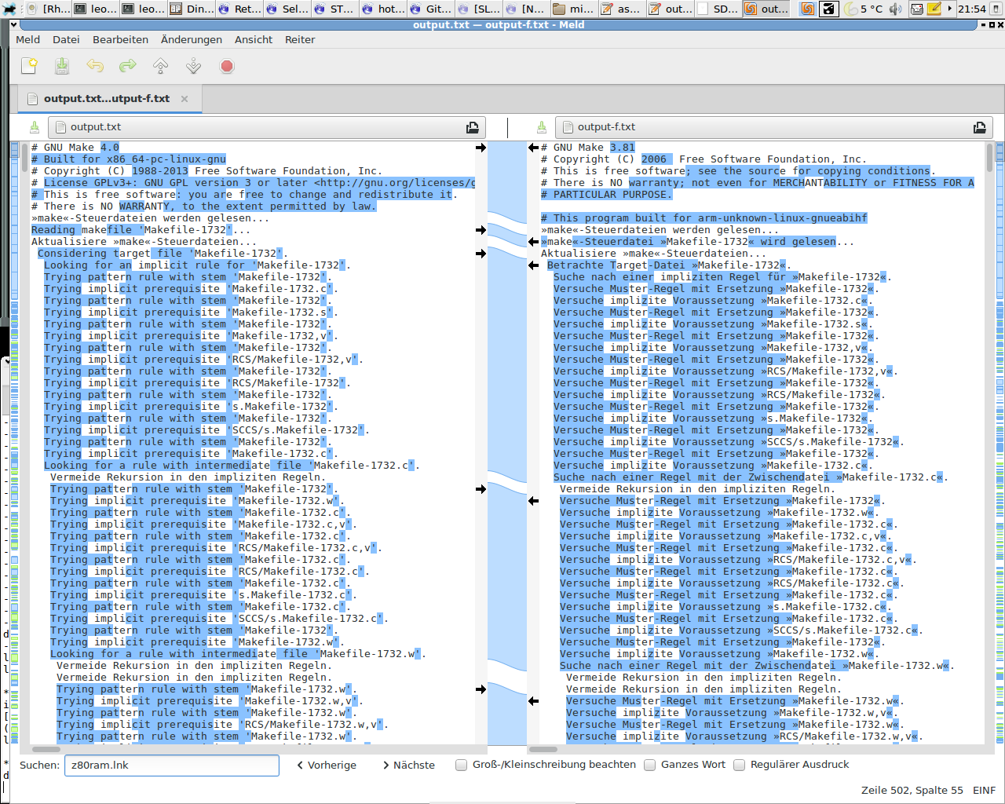Screen dimensions: 1005x804
Task: Stop the current action (red button)
Action: [x=227, y=66]
